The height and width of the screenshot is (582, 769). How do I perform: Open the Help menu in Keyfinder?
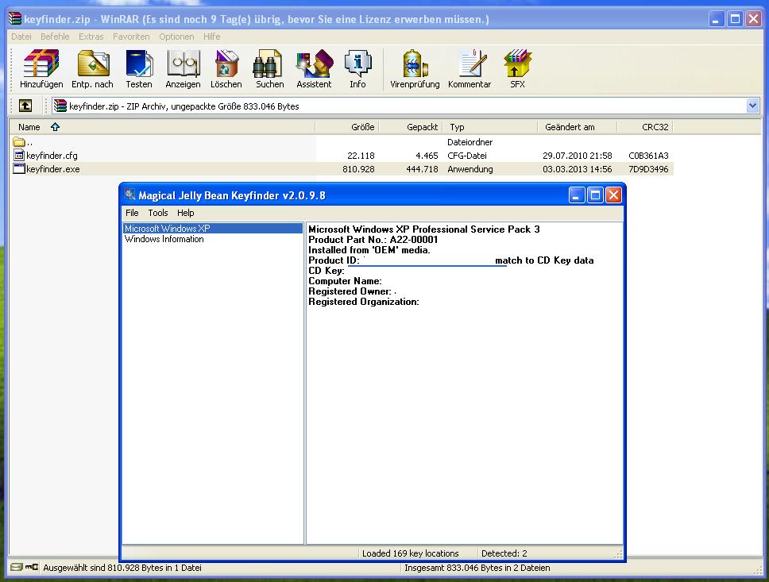pos(186,213)
